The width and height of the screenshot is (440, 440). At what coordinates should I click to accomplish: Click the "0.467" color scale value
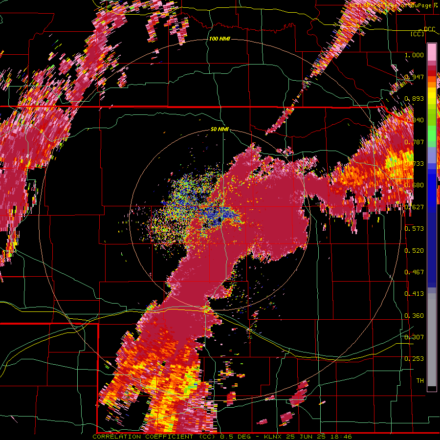point(414,272)
